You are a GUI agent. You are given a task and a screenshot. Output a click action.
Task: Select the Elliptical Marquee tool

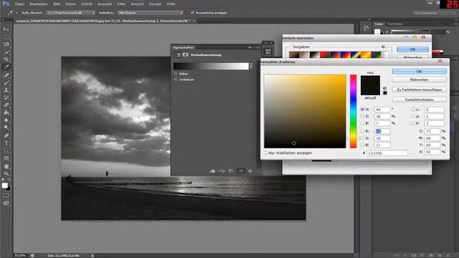coord(6,37)
